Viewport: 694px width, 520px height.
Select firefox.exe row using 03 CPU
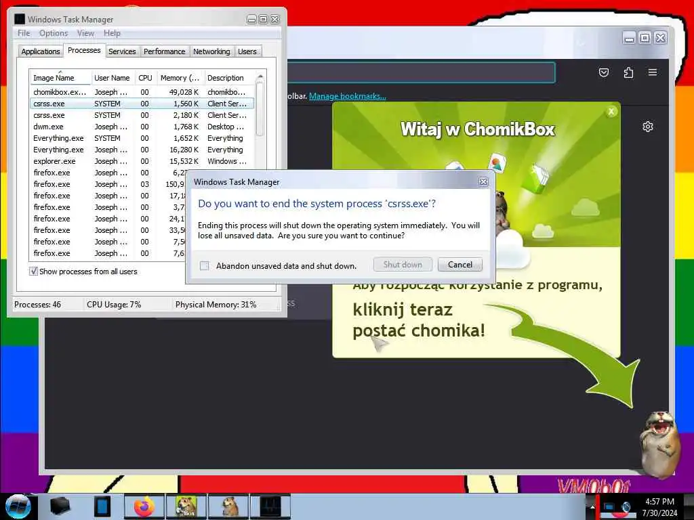pyautogui.click(x=108, y=184)
